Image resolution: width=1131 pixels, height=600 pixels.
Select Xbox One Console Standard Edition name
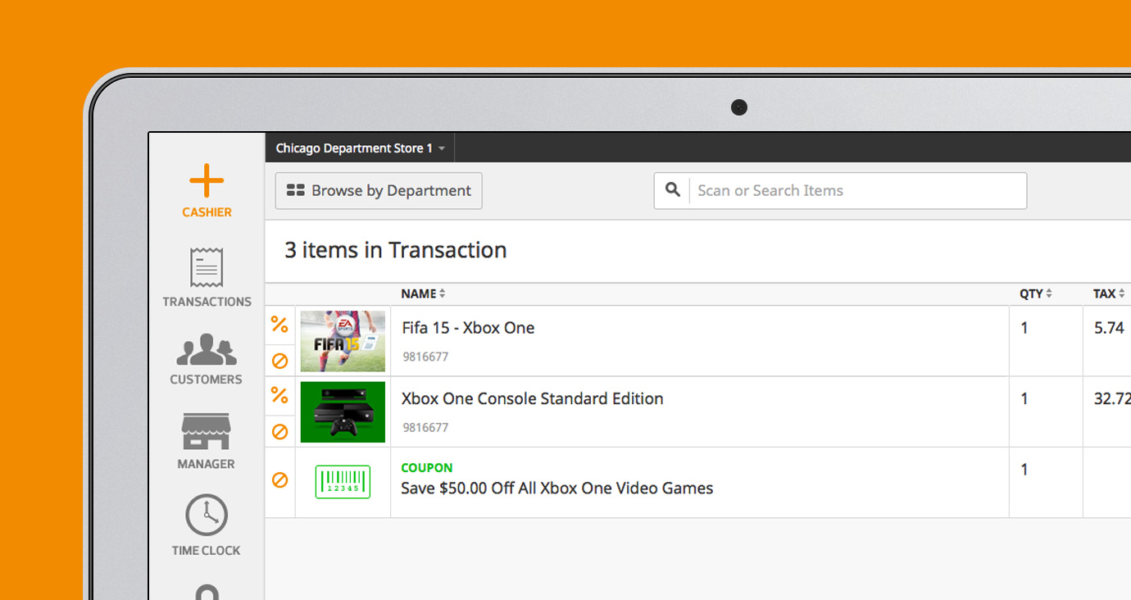coord(532,399)
